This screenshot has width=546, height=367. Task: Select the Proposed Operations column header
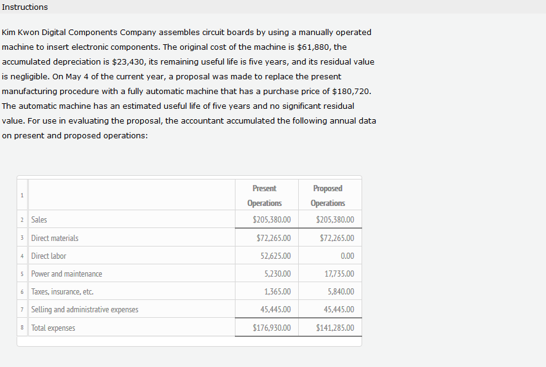click(x=330, y=195)
